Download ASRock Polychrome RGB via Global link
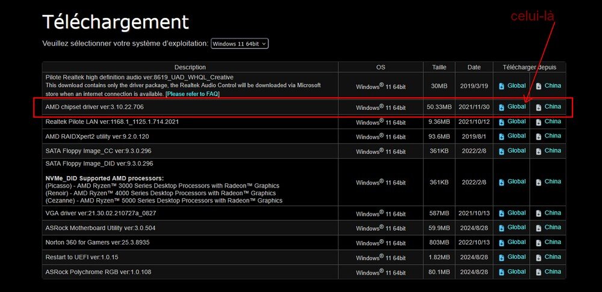This screenshot has height=292, width=602. [516, 272]
